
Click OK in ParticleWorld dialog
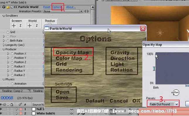(136, 101)
